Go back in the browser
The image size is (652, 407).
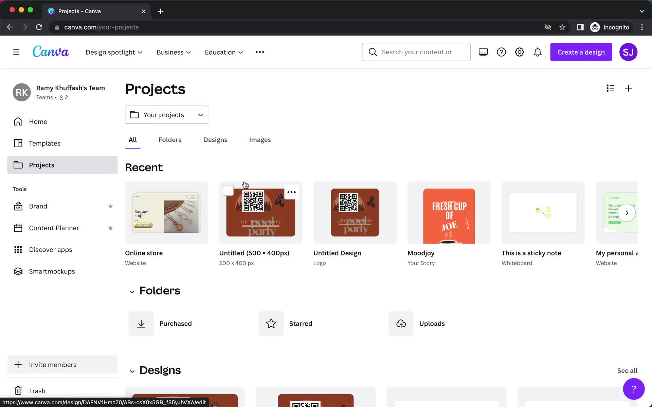[x=10, y=27]
